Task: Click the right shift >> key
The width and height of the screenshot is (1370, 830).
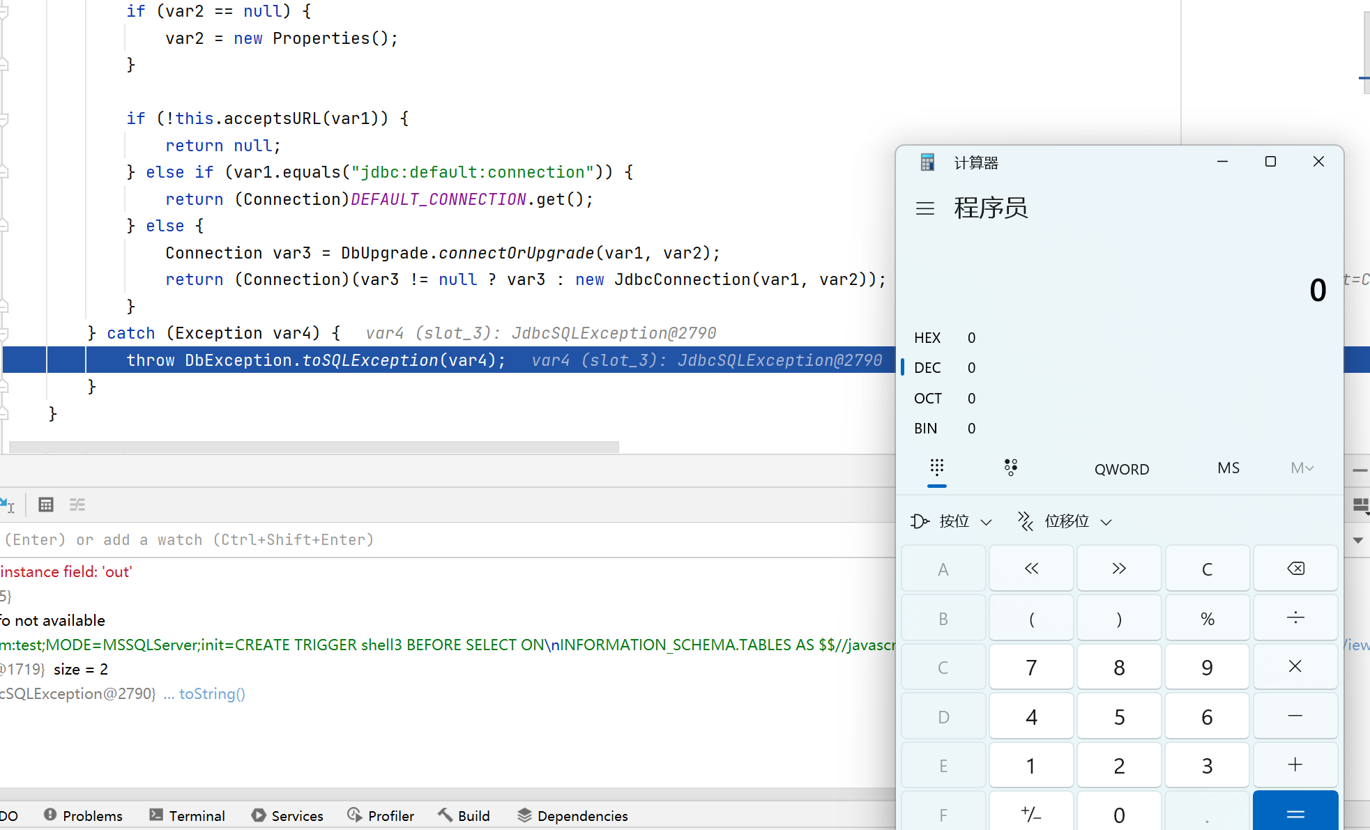Action: click(1119, 569)
